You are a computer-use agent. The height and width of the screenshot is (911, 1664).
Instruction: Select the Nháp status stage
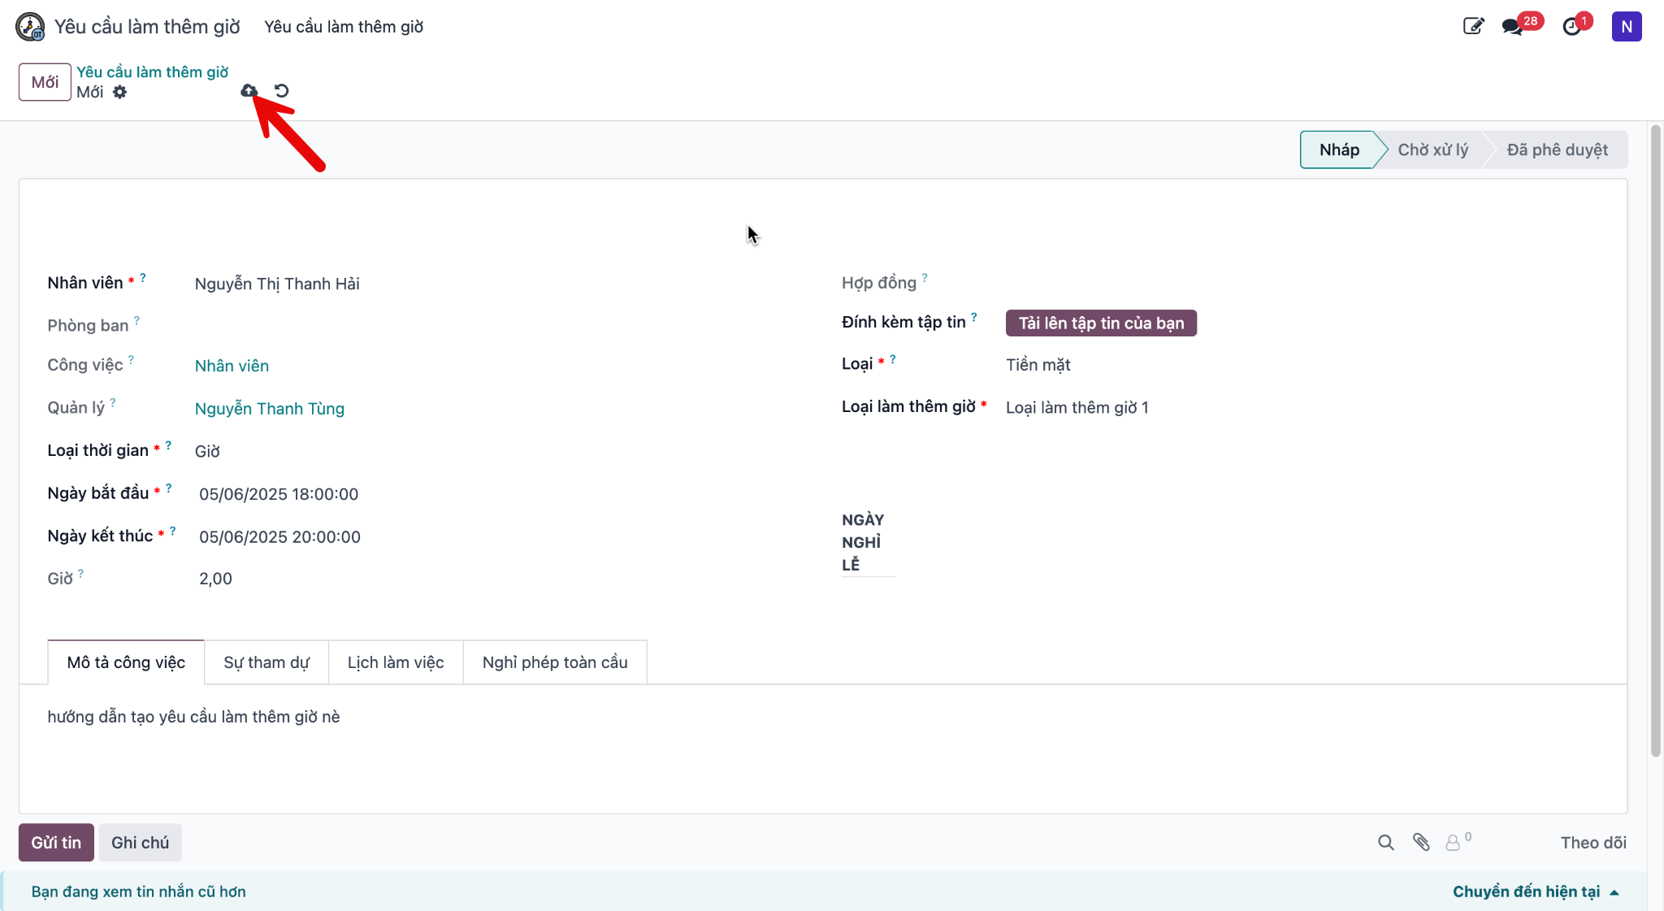(x=1339, y=150)
